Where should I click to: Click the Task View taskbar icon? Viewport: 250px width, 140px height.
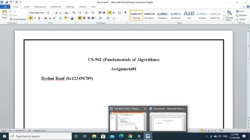[85, 136]
